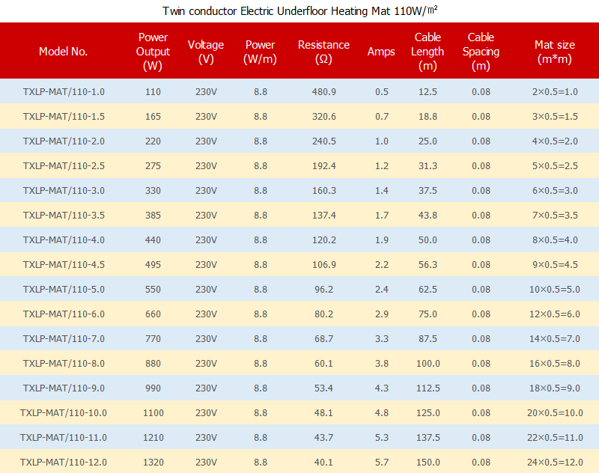Select model TXLP-MAT/110-10.0
This screenshot has height=473, width=599.
pyautogui.click(x=64, y=412)
